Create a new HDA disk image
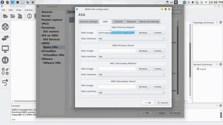223x125 pixels. 159,33
